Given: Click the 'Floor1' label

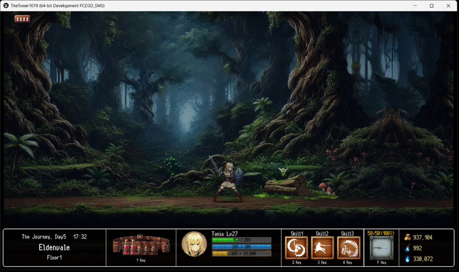Looking at the screenshot, I should tap(54, 257).
